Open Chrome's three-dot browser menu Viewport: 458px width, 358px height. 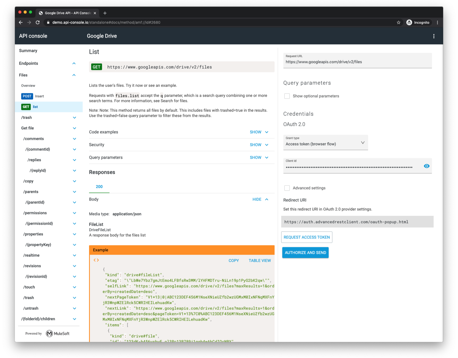[437, 23]
